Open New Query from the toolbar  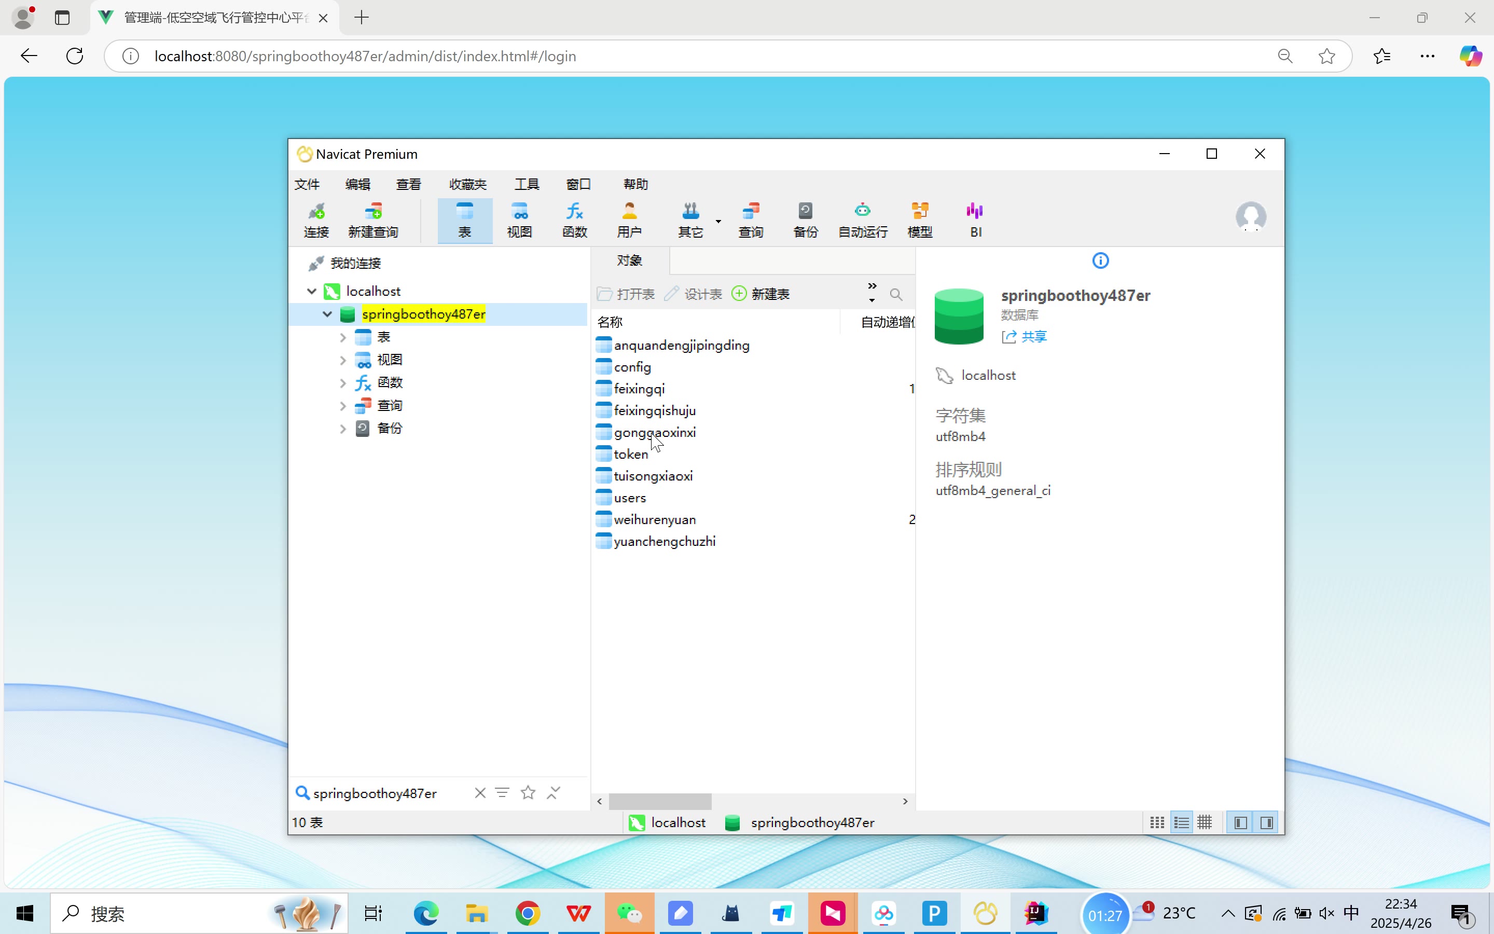coord(373,220)
